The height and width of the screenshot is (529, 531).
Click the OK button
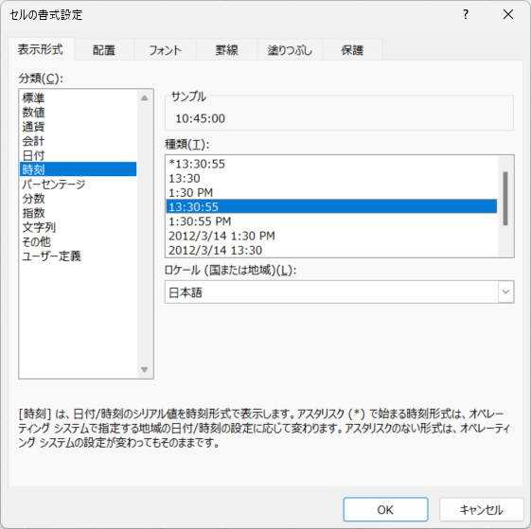385,509
